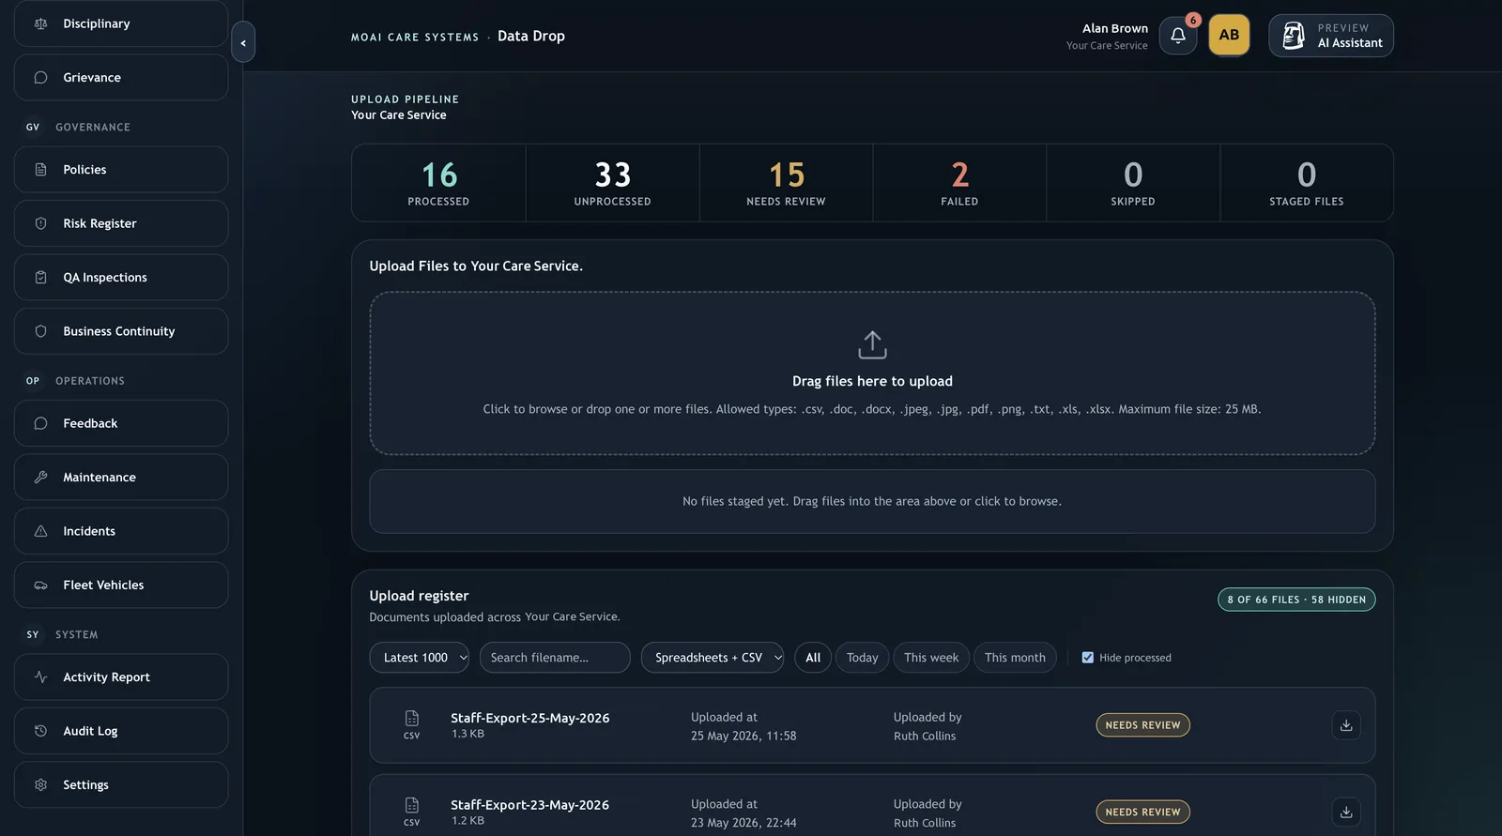
Task: Open Settings in the sidebar
Action: click(121, 785)
